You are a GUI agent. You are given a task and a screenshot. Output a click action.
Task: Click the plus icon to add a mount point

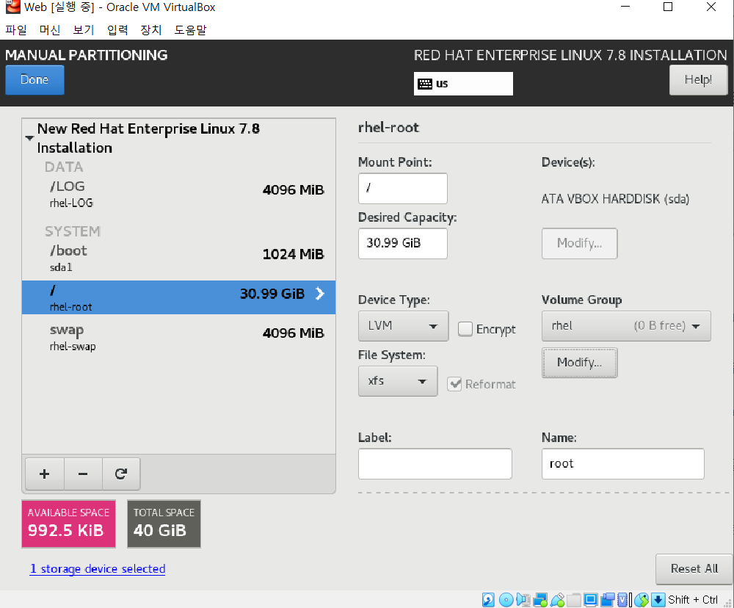point(45,474)
